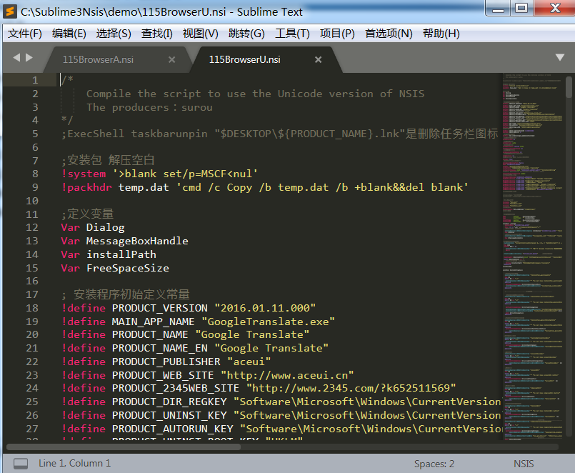The width and height of the screenshot is (575, 473).
Task: Jump in code using the minimap
Action: [x=533, y=257]
